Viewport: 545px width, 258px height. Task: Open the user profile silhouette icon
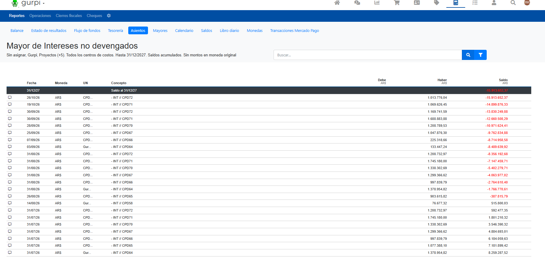point(494,3)
